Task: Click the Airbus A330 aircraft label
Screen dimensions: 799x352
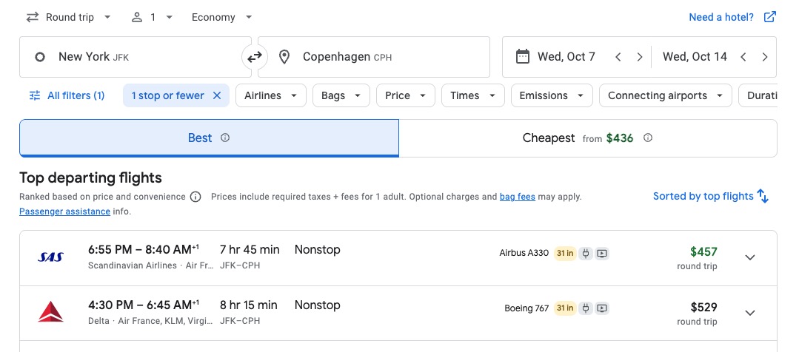Action: [524, 253]
